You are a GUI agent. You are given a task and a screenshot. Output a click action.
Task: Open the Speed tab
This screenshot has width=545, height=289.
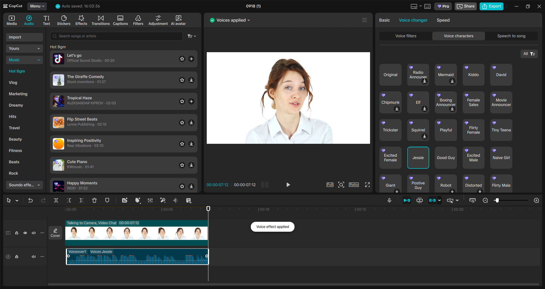pyautogui.click(x=443, y=20)
